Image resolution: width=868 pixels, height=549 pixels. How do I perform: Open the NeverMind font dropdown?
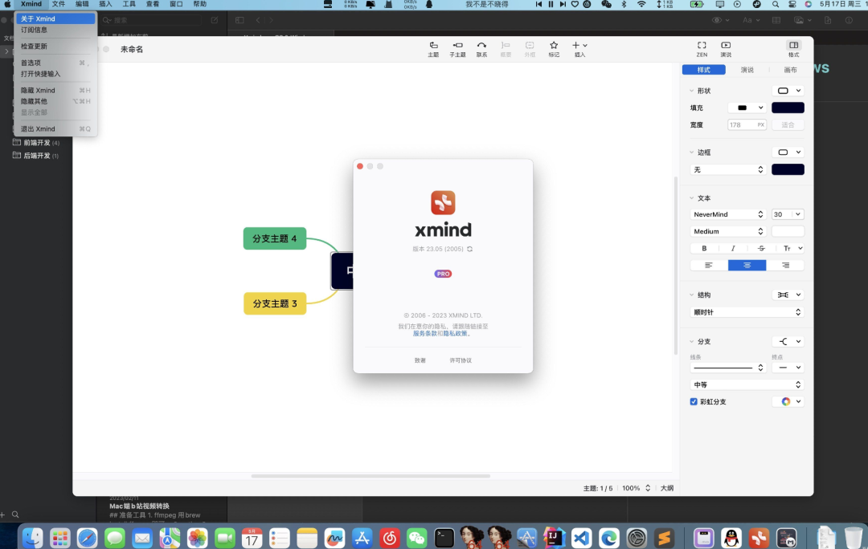[x=728, y=214]
